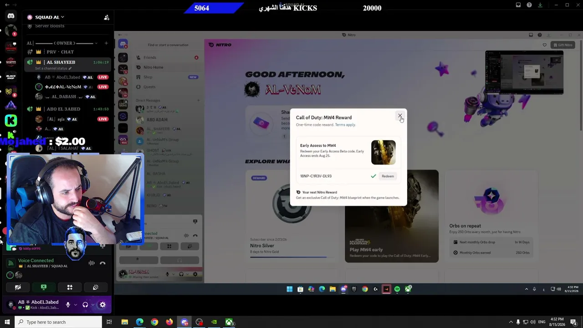Expand headphone output options

(92, 305)
